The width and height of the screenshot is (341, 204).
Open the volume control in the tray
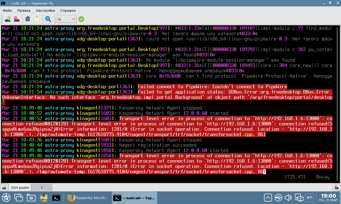click(x=288, y=198)
